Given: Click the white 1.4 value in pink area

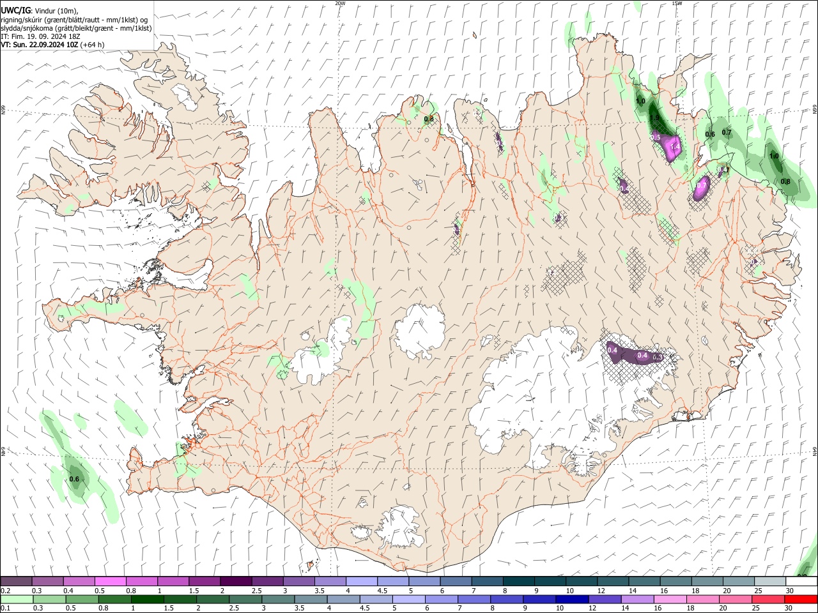Looking at the screenshot, I should (674, 147).
